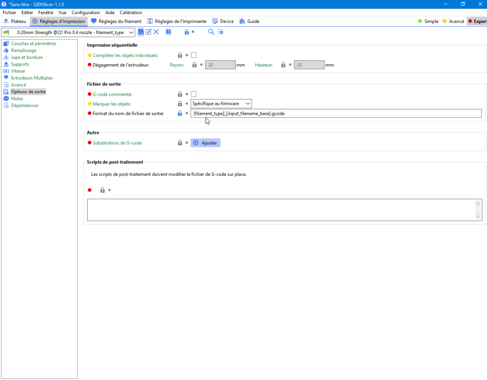The width and height of the screenshot is (487, 380).
Task: Open the Fenêtre menu
Action: [x=46, y=13]
